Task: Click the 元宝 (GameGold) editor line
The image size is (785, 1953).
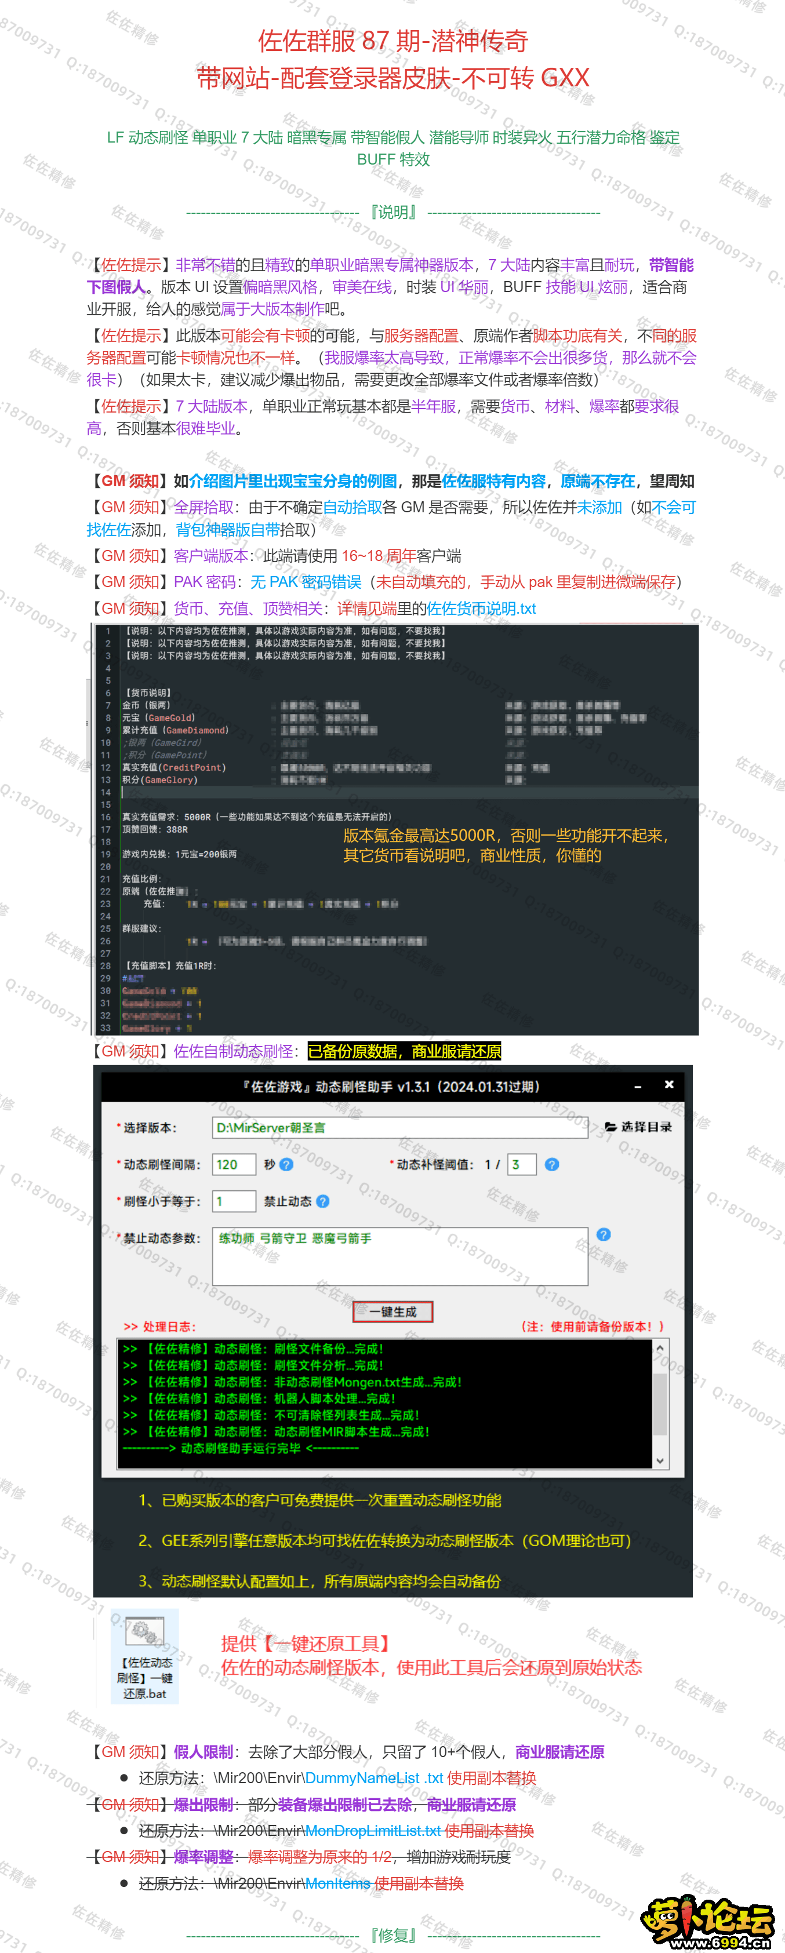Action: click(x=158, y=718)
